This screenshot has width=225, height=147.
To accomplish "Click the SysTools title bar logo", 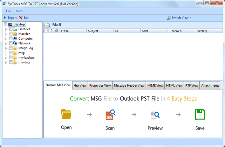I will coord(4,4).
